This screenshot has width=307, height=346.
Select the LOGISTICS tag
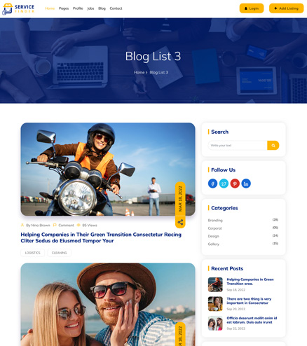tap(32, 253)
